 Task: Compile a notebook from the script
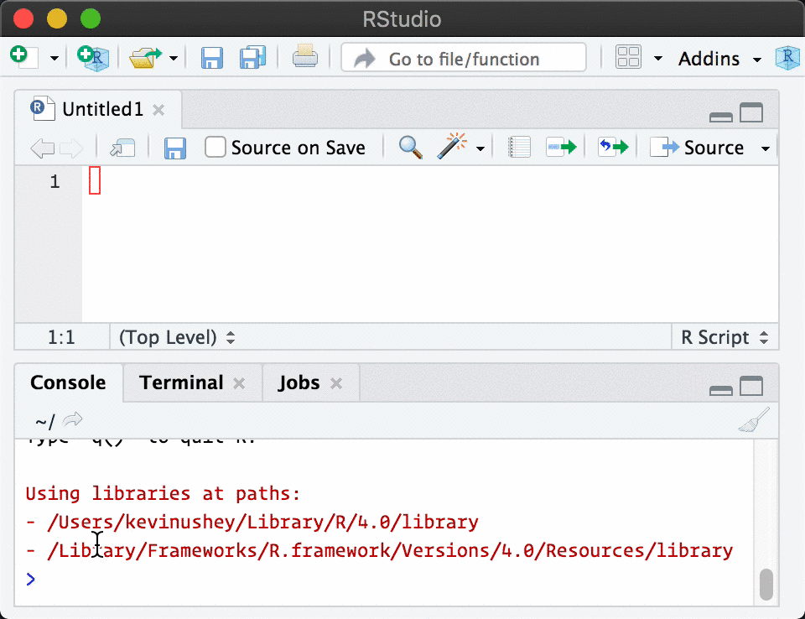pyautogui.click(x=518, y=146)
